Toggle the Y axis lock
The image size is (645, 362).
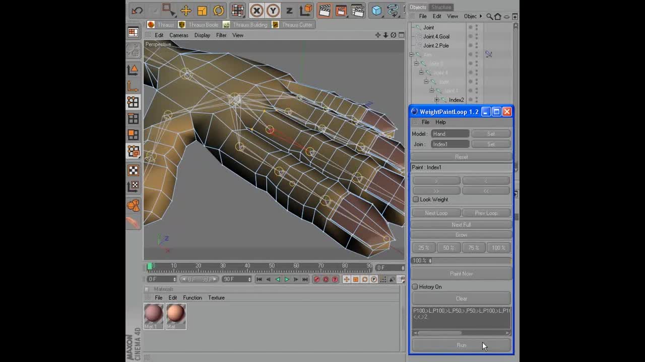point(273,11)
